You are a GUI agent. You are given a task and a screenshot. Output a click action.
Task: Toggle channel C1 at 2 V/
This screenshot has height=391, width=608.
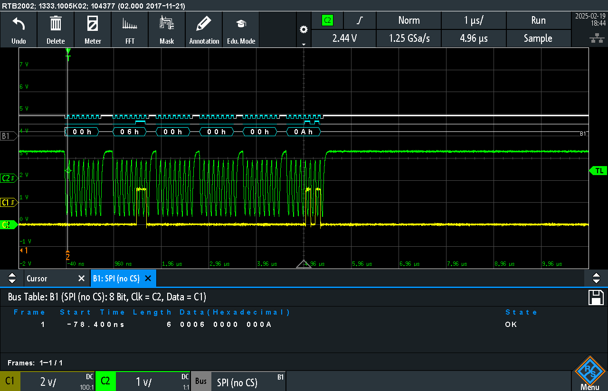pyautogui.click(x=47, y=381)
